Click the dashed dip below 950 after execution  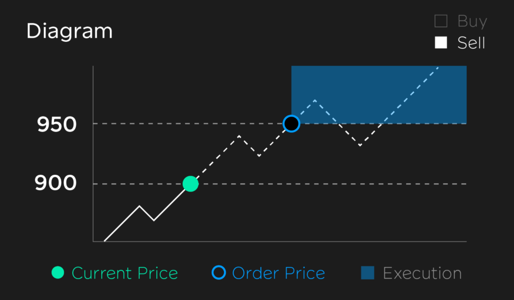[x=360, y=145]
